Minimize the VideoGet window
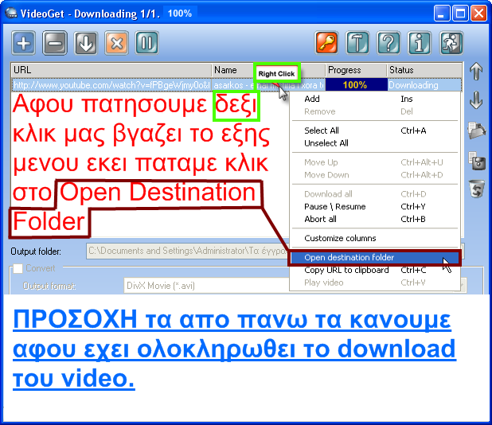 (442, 14)
